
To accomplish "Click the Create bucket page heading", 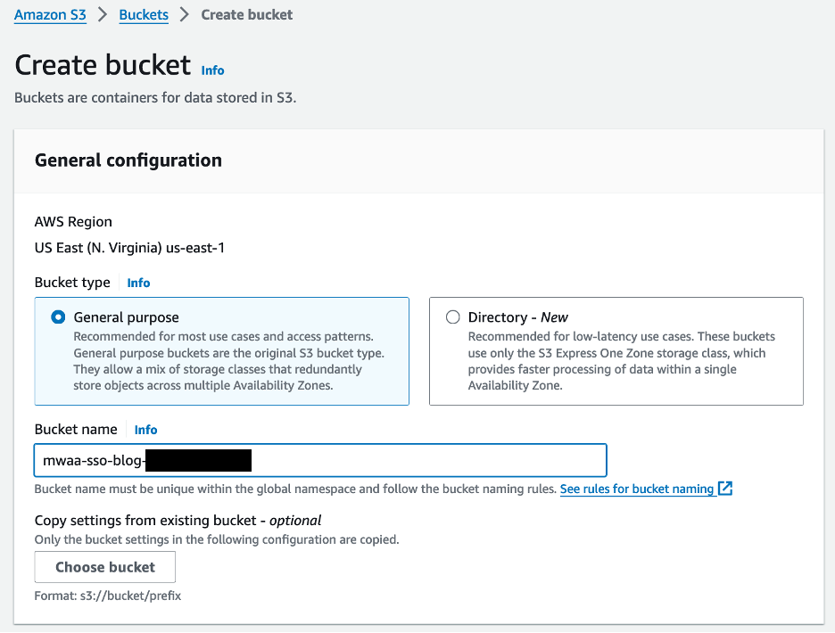I will (x=103, y=65).
